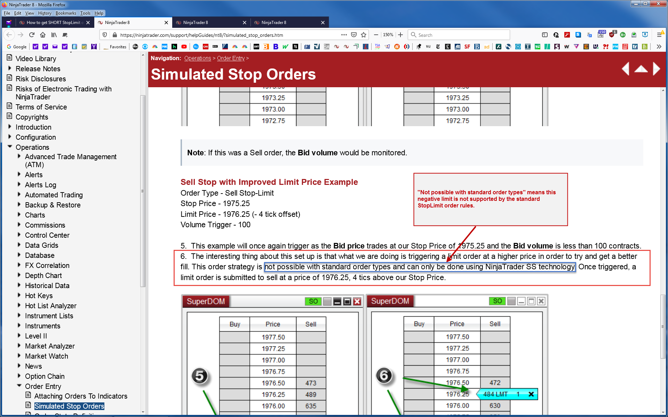Viewport: 668px width, 417px height.
Task: Follow the Order Entry breadcrumb link
Action: click(x=231, y=58)
